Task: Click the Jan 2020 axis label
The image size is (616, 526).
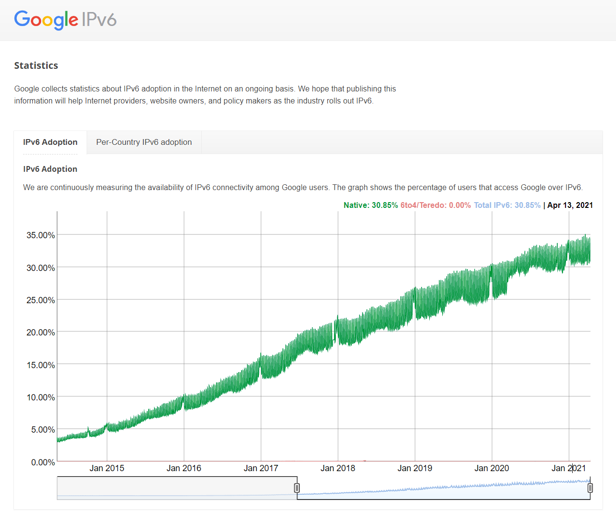Action: click(492, 468)
